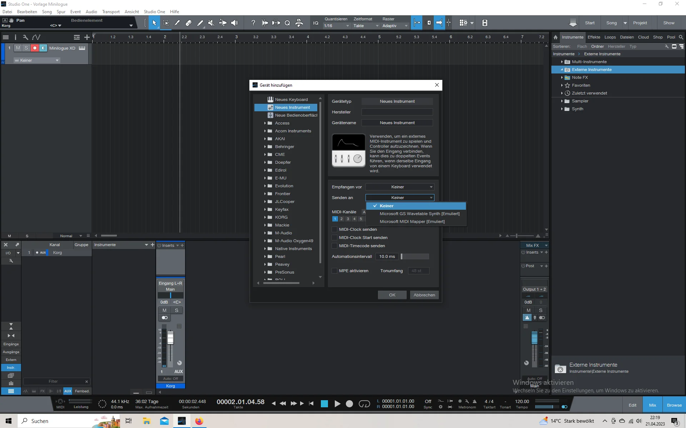Toggle record arm on Minilogue XD track
Screen dimensions: 686x428
point(35,48)
